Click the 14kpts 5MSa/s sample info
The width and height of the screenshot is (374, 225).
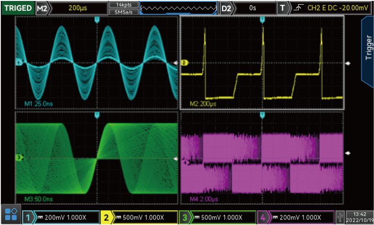pyautogui.click(x=123, y=8)
